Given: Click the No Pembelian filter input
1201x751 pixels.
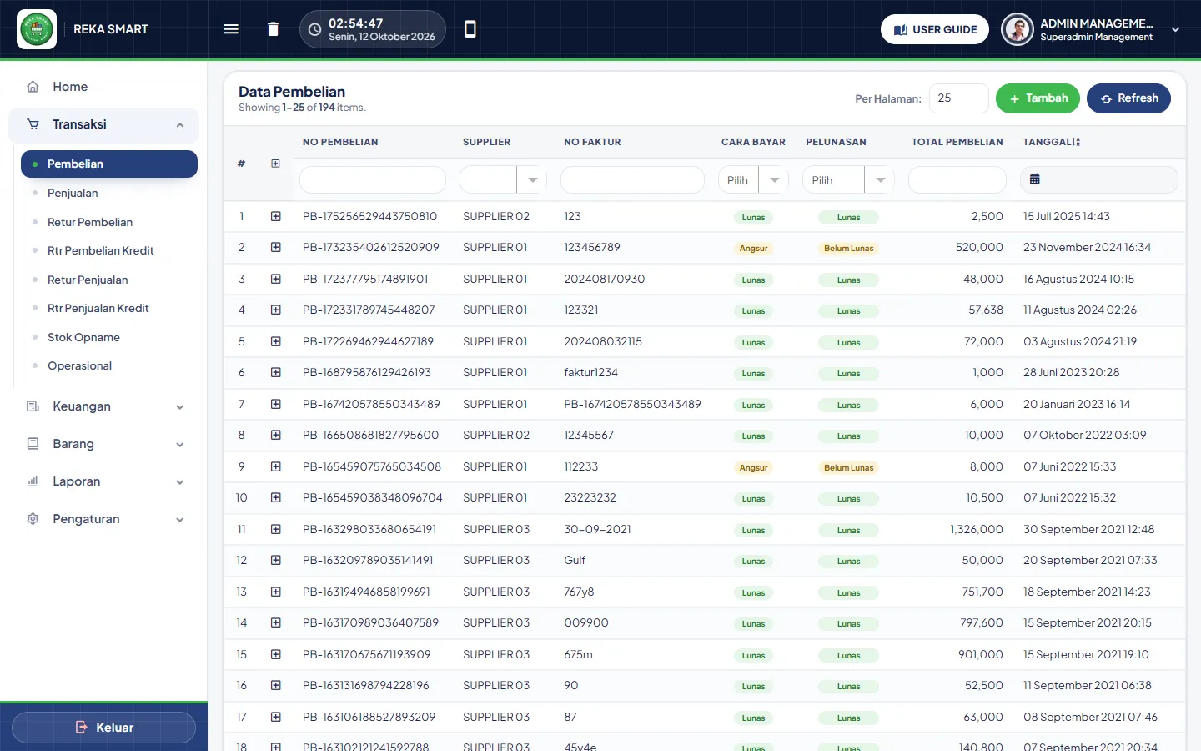Looking at the screenshot, I should click(373, 179).
